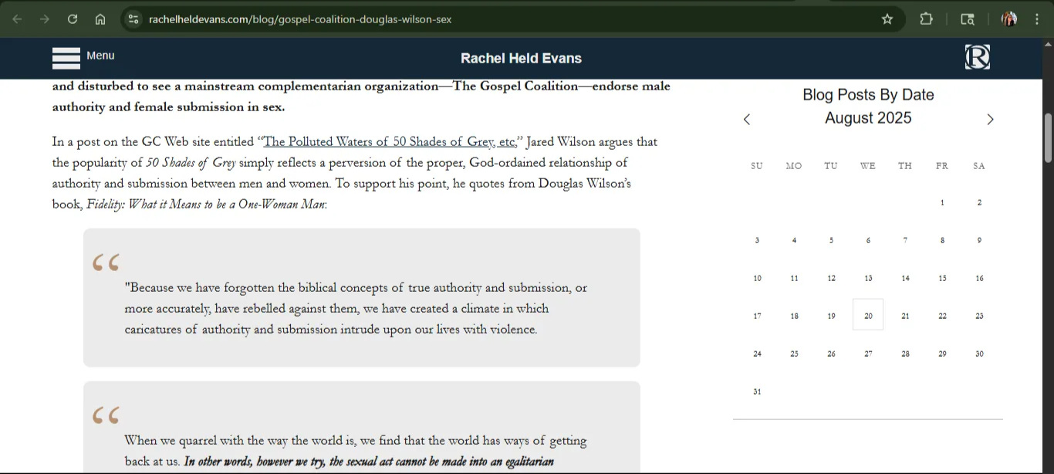This screenshot has height=474, width=1054.
Task: Open the site Menu label
Action: click(x=100, y=56)
